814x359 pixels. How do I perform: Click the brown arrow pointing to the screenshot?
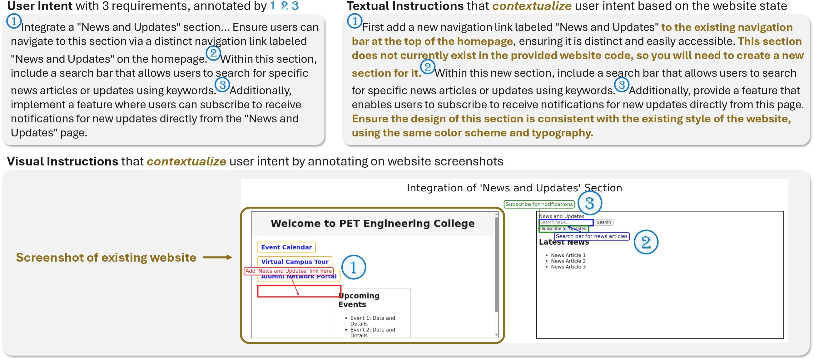click(217, 258)
